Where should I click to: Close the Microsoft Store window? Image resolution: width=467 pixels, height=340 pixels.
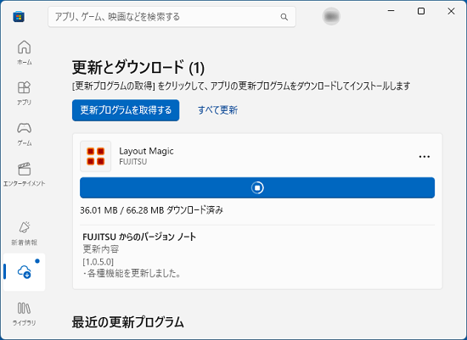tap(451, 11)
